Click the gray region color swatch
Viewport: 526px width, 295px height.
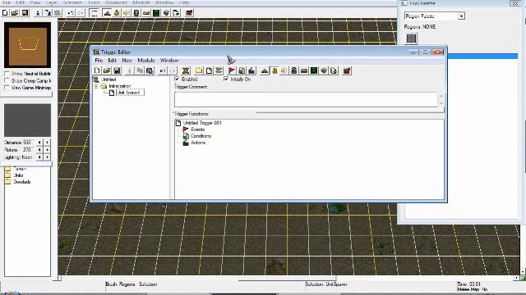[411, 39]
